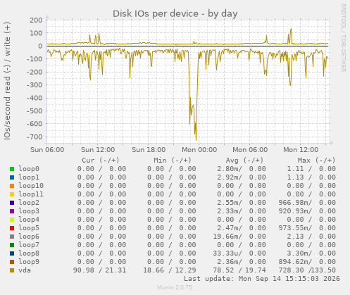Click the RRDTOOL / TOBI OETIKER watermark
Image resolution: width=350 pixels, height=295 pixels.
coord(343,38)
